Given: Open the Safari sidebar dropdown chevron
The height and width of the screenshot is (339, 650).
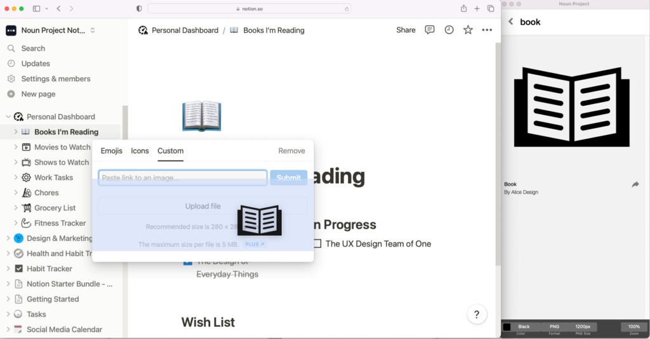Looking at the screenshot, I should [46, 9].
